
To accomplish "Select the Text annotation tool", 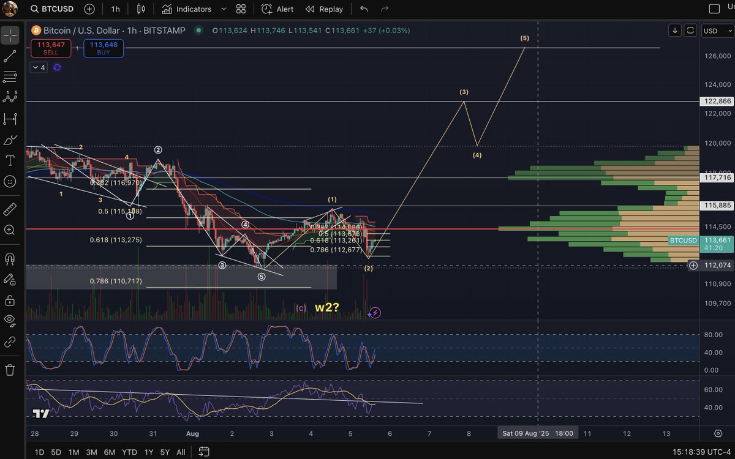I will click(10, 160).
